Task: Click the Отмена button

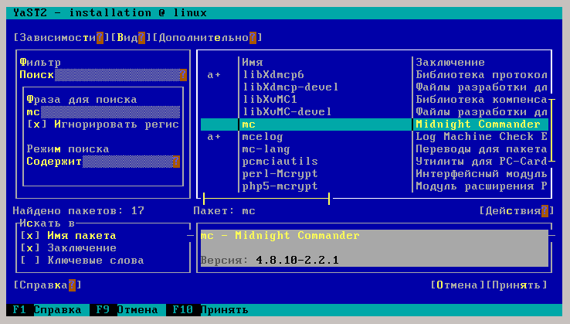Action: (x=458, y=285)
